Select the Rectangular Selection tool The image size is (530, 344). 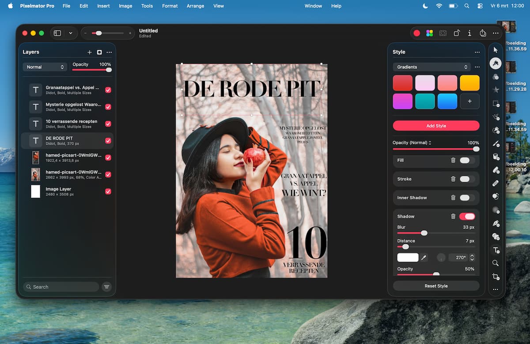click(496, 104)
